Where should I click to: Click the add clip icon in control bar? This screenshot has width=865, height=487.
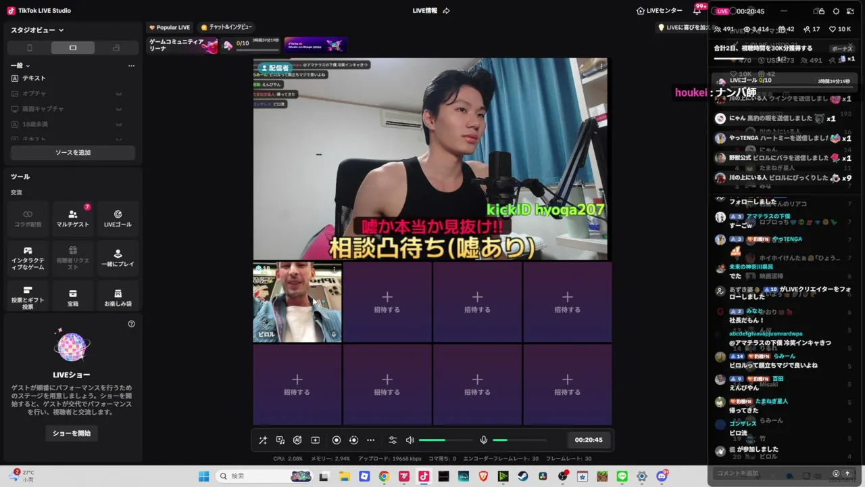[x=315, y=440]
